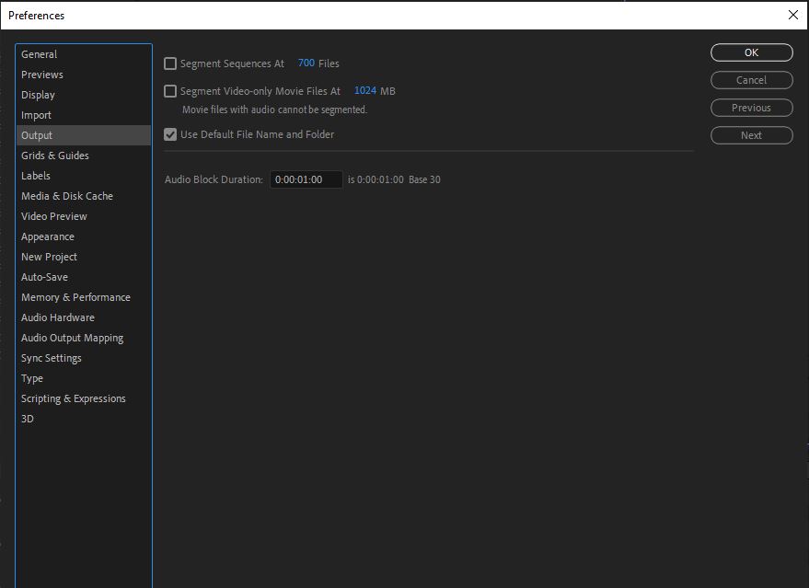Select Memory & Performance settings
This screenshot has height=588, width=809.
click(x=76, y=297)
